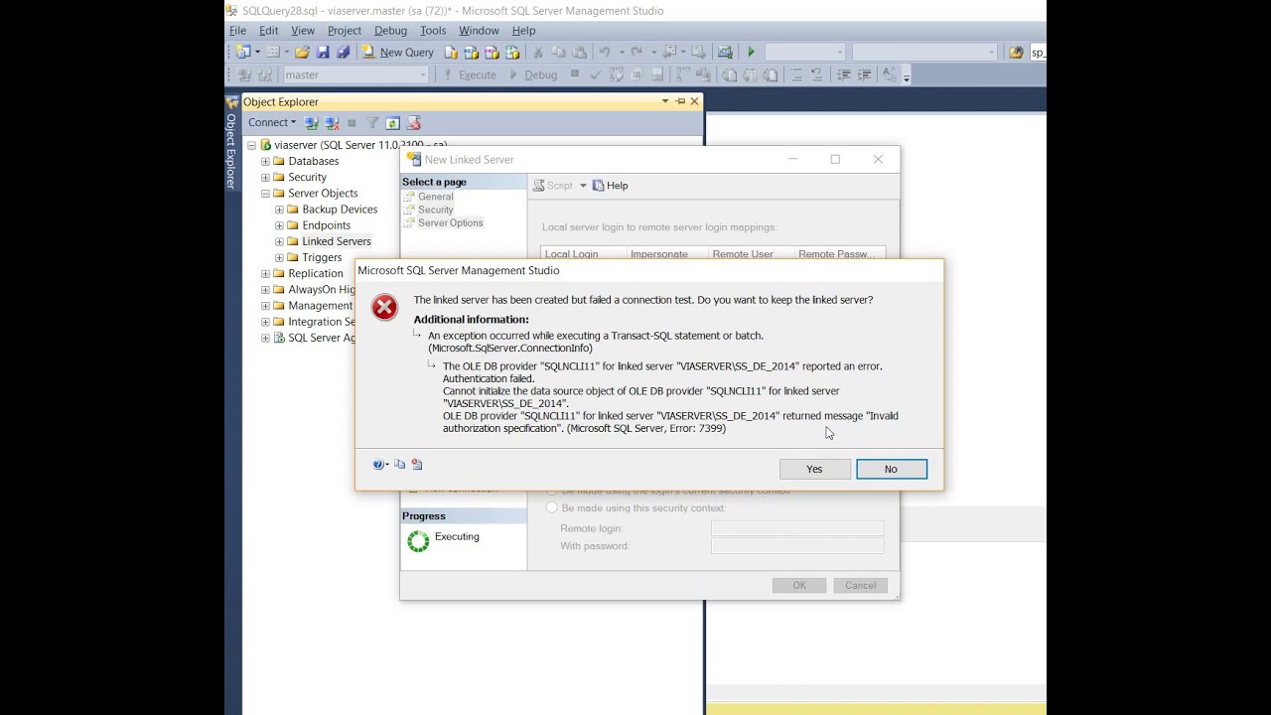The width and height of the screenshot is (1271, 715).
Task: Open Activity Monitor from toolbar
Action: (x=725, y=52)
